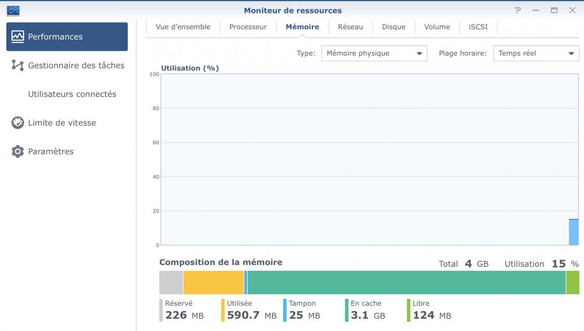Image resolution: width=584 pixels, height=331 pixels.
Task: Minimize the Moniteur de ressources window
Action: tap(536, 11)
